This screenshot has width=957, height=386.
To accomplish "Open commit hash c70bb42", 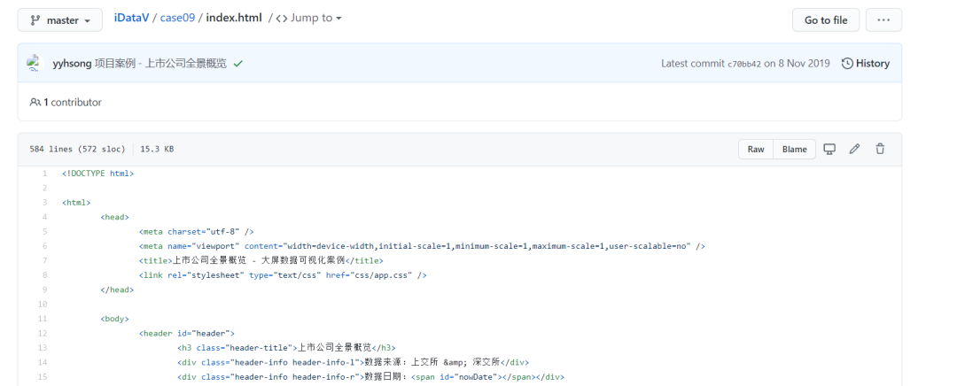I will [744, 64].
